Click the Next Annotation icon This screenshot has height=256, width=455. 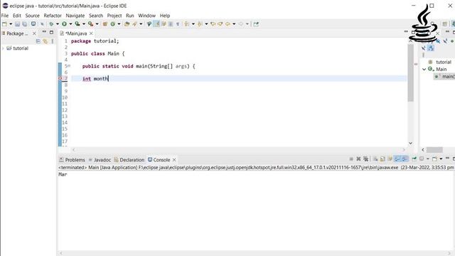(186, 24)
